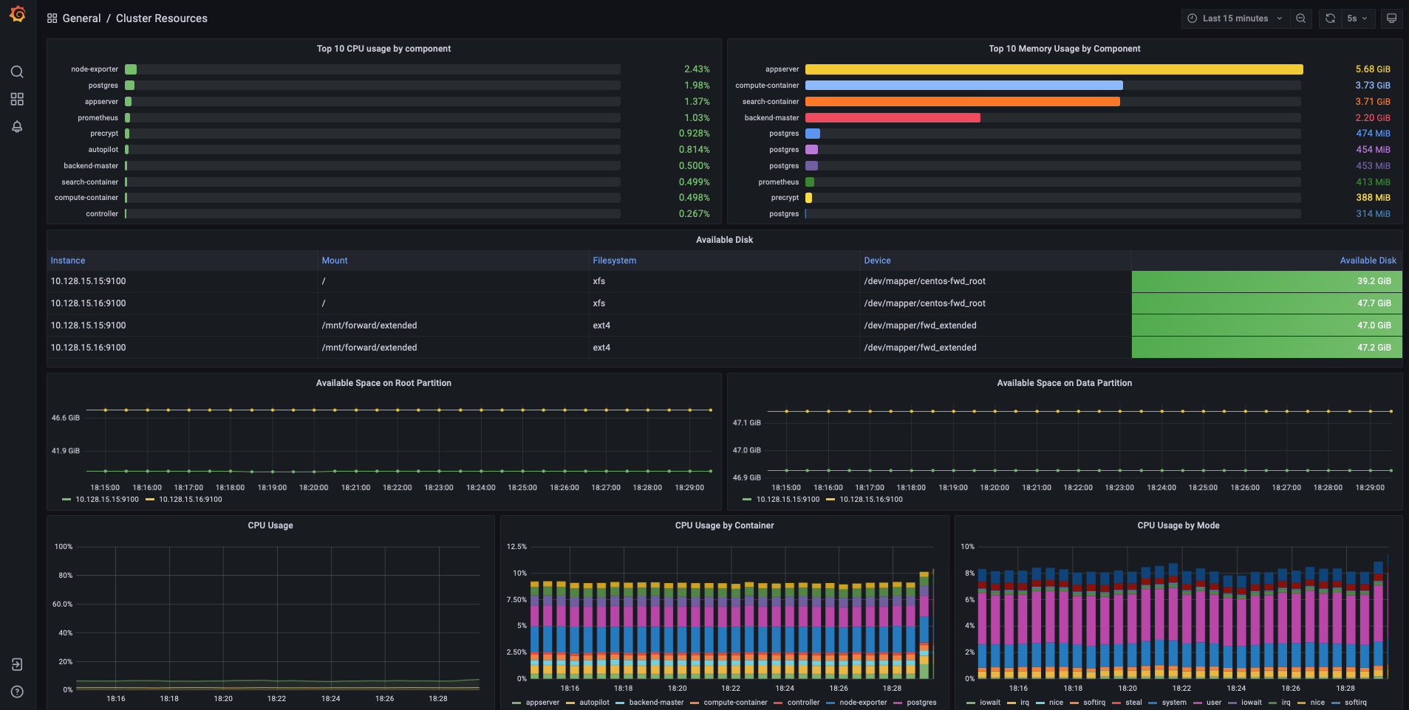Sort the table by the Instance column
The image size is (1409, 710).
pos(67,260)
